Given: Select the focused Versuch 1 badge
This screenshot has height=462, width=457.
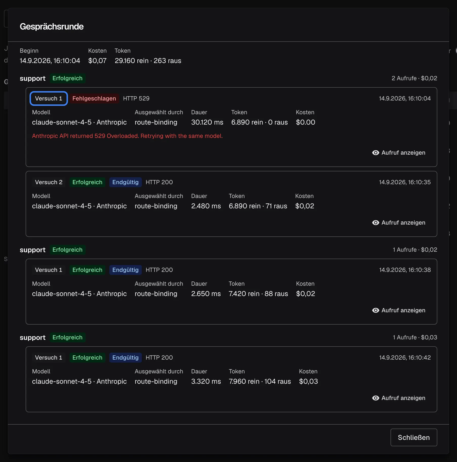Looking at the screenshot, I should coord(48,98).
